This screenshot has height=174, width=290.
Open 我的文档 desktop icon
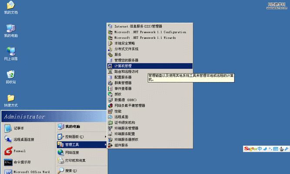click(11, 7)
